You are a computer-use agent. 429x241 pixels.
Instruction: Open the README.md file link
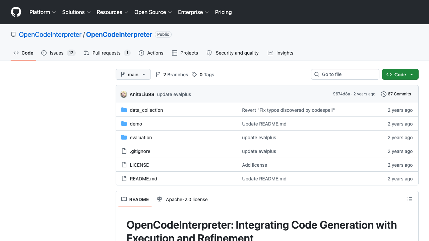(x=143, y=179)
